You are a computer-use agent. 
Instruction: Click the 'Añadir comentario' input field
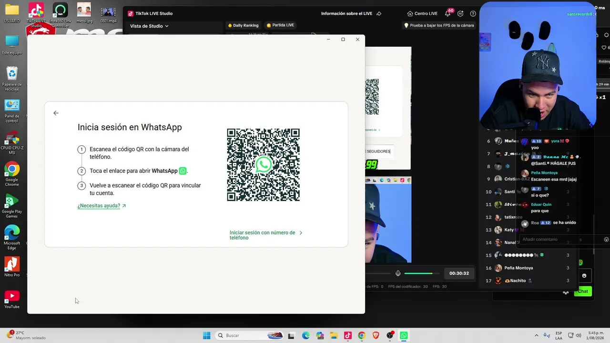[x=560, y=240]
